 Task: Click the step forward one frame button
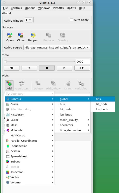[x=82, y=68]
